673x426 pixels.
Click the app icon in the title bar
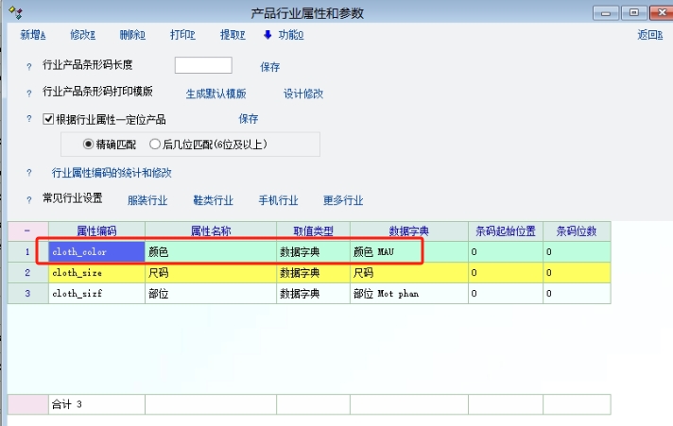click(14, 13)
